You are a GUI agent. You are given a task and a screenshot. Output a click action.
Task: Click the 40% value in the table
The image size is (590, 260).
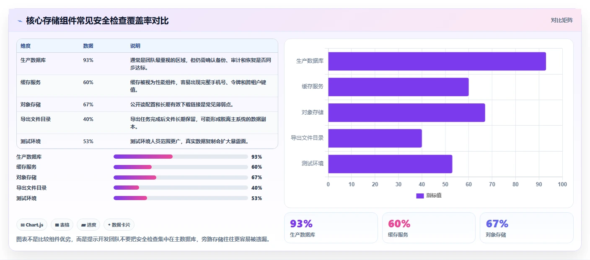pos(88,119)
